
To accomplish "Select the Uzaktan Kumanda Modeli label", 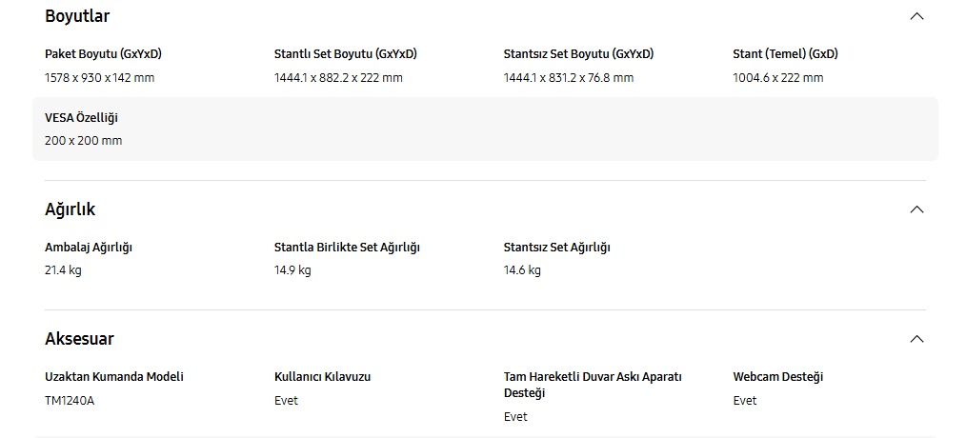I will pos(114,377).
